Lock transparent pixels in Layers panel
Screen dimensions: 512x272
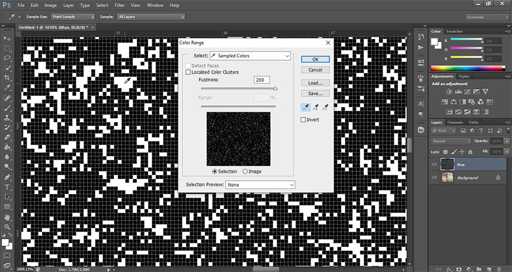(x=445, y=152)
